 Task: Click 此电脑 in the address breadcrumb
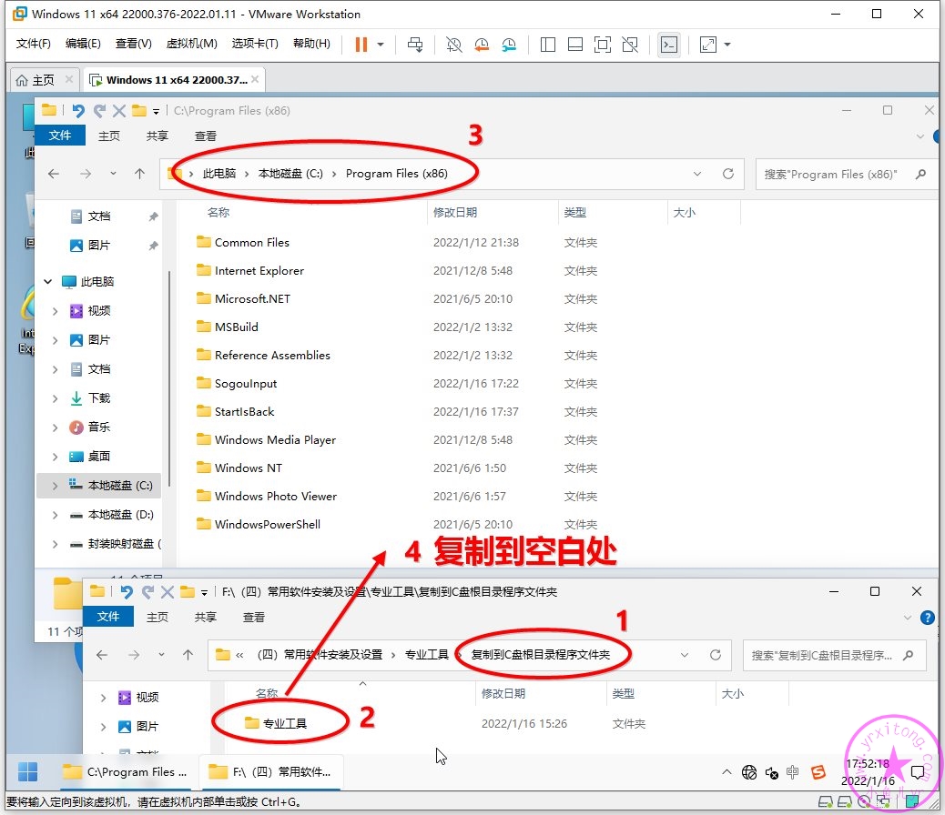[x=219, y=174]
